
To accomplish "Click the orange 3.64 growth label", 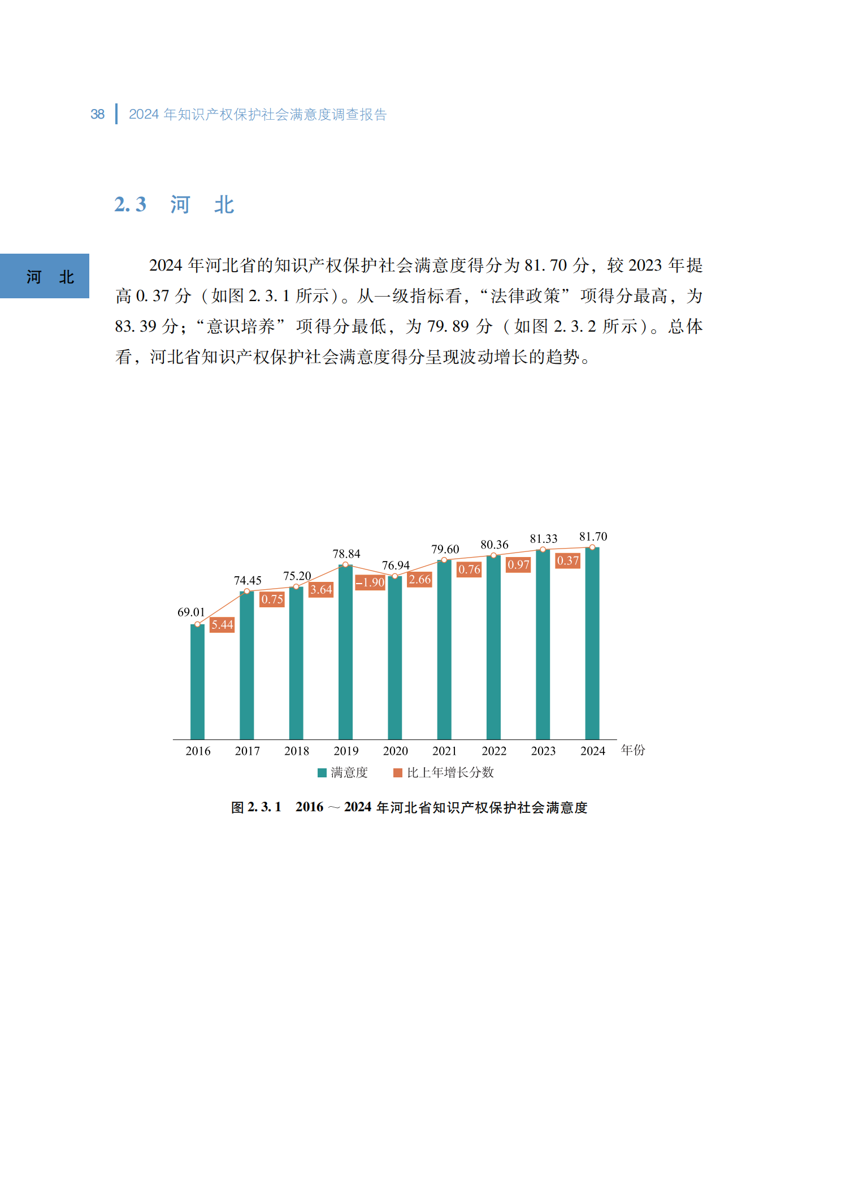I will tap(321, 590).
